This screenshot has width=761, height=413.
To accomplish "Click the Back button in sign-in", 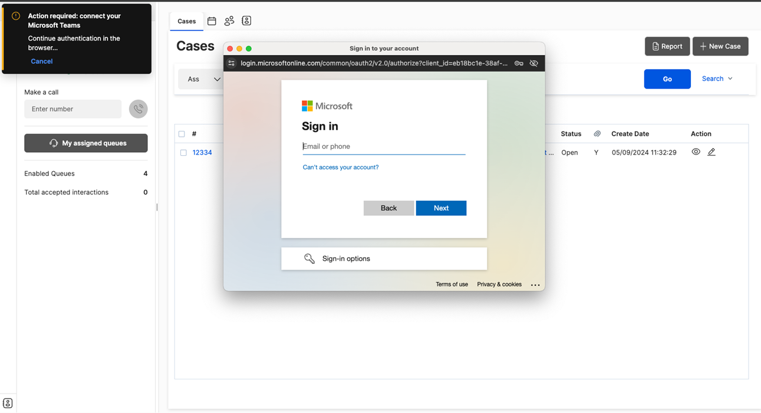I will (x=388, y=208).
